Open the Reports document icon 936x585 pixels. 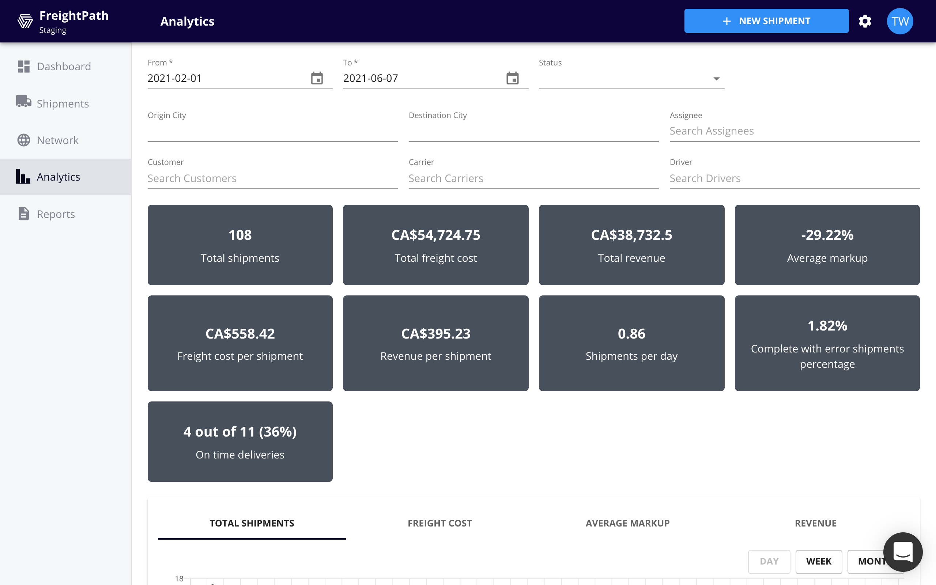(24, 213)
